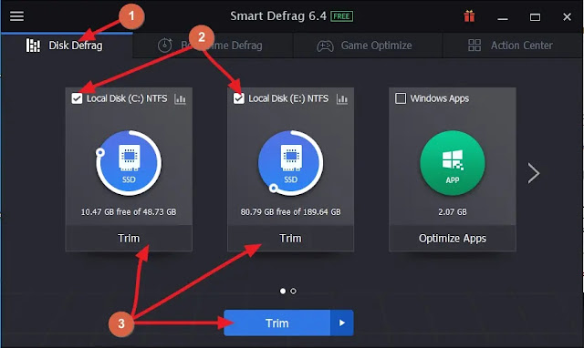Click the 80.79 GB free of 189.64 GB text
The height and width of the screenshot is (348, 584).
(290, 212)
